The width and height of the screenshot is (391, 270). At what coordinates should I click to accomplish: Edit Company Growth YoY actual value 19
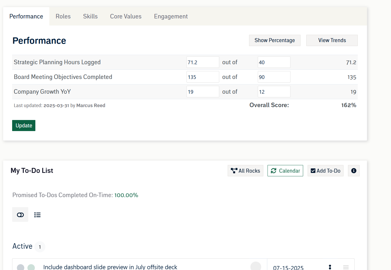click(x=203, y=92)
